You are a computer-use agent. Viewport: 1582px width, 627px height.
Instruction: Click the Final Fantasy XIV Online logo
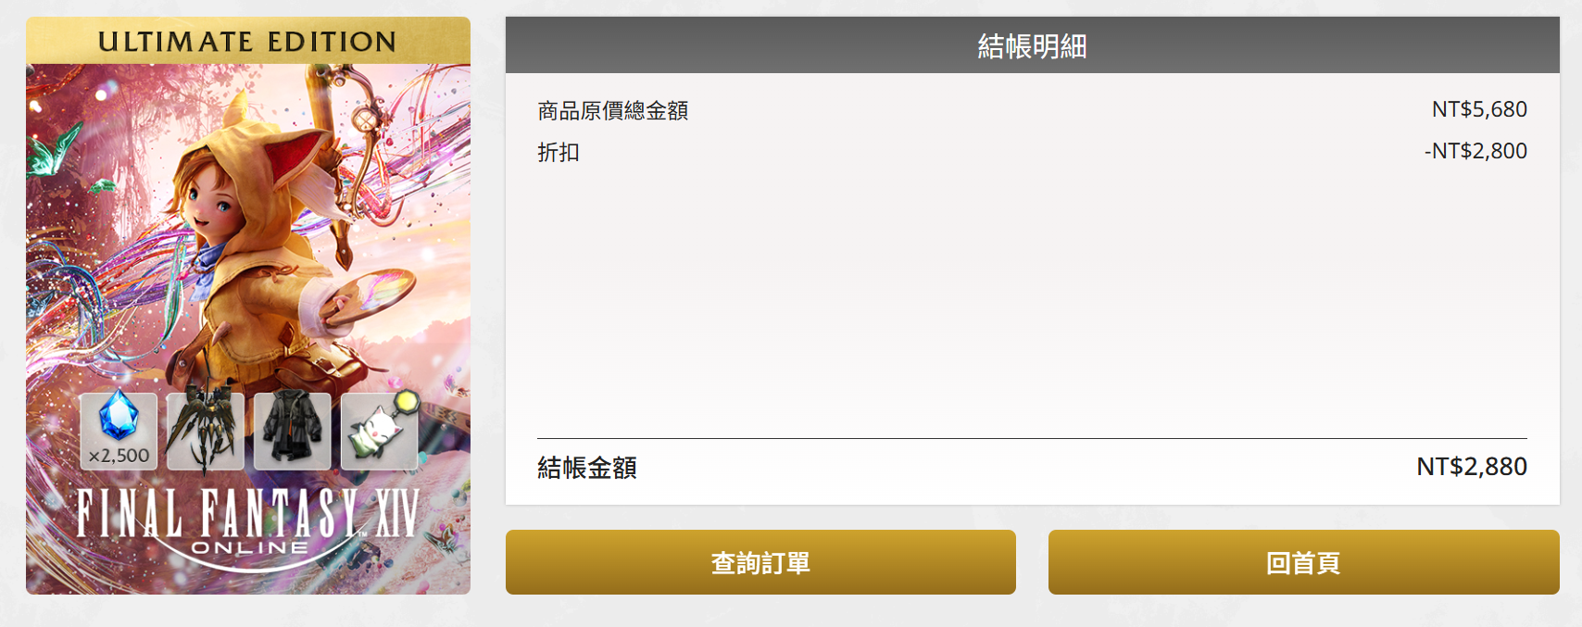pyautogui.click(x=248, y=517)
